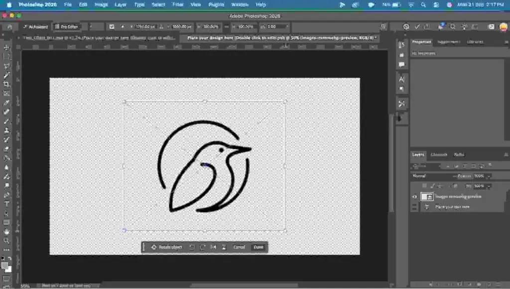Screen dimensions: 510x289
Task: Select the Brush tool
Action: point(6,121)
